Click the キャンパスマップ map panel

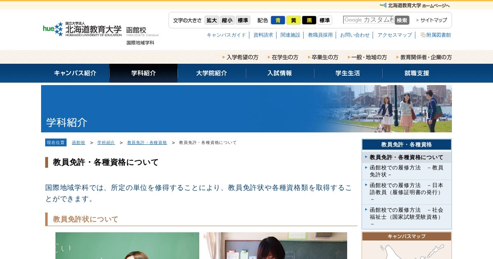point(407,246)
